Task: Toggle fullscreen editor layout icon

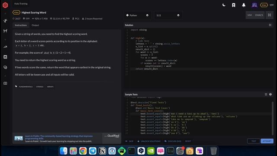Action: 269,15
